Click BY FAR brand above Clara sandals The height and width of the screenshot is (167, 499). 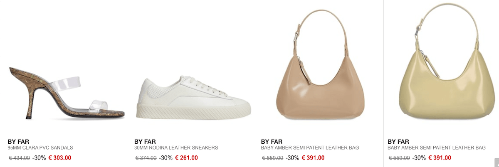18,142
